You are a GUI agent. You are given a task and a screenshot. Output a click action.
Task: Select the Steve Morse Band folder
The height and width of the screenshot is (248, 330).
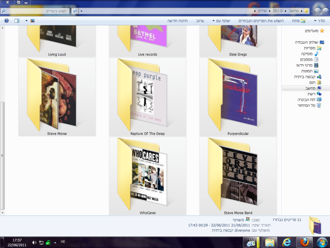238,176
